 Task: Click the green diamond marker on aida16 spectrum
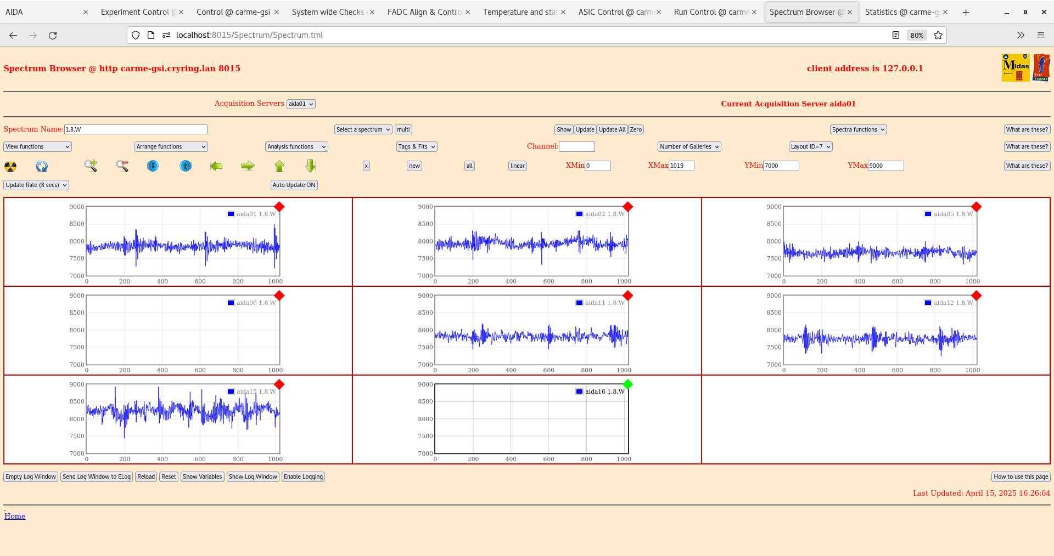(x=628, y=384)
